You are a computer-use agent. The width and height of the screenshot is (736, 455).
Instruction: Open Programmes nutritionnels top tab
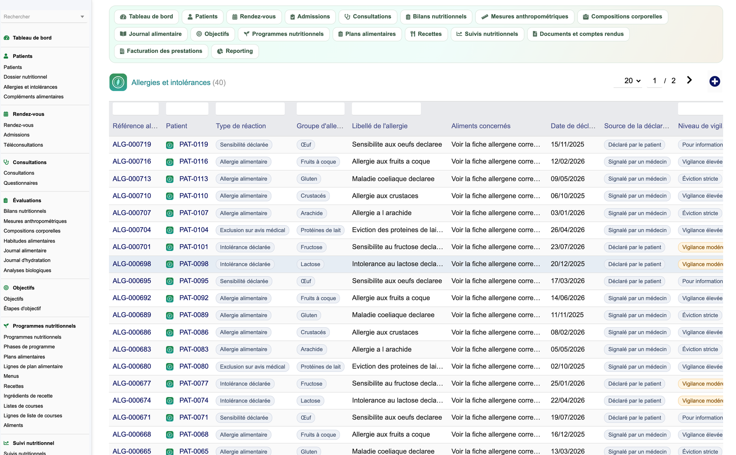284,34
